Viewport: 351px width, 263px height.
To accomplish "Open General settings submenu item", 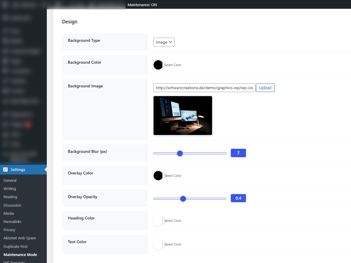I will 10,181.
